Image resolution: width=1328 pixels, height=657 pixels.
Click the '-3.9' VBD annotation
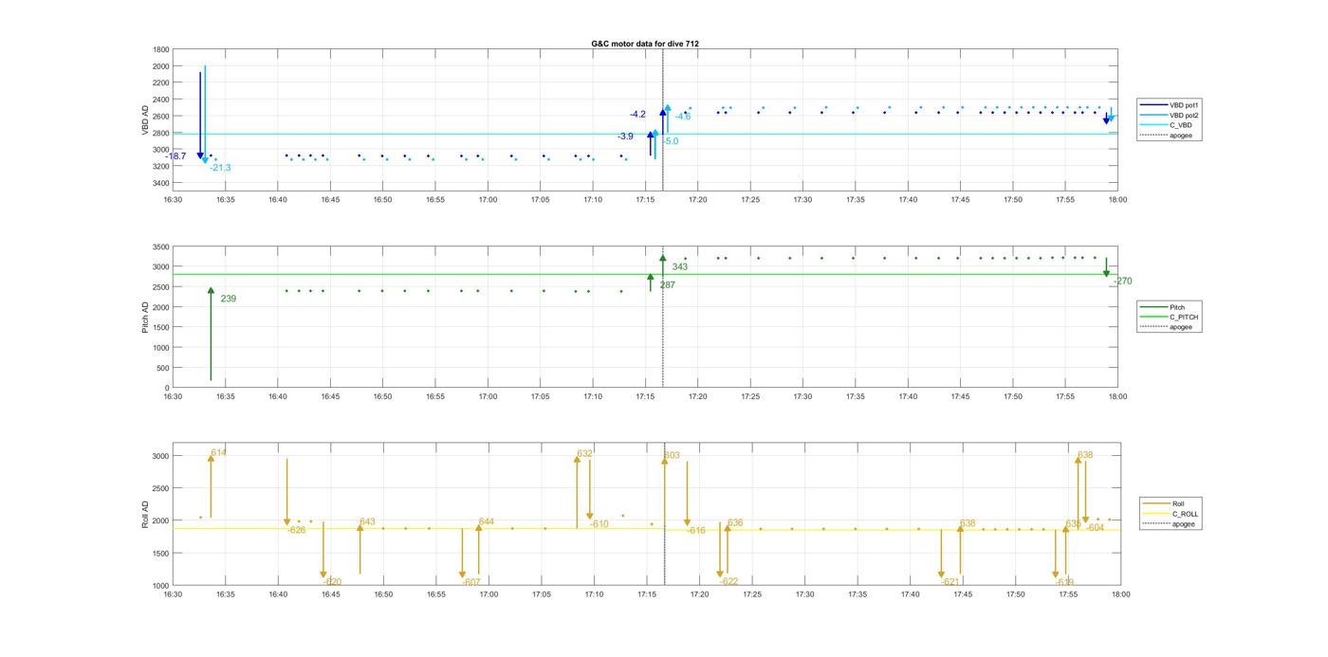pyautogui.click(x=625, y=137)
